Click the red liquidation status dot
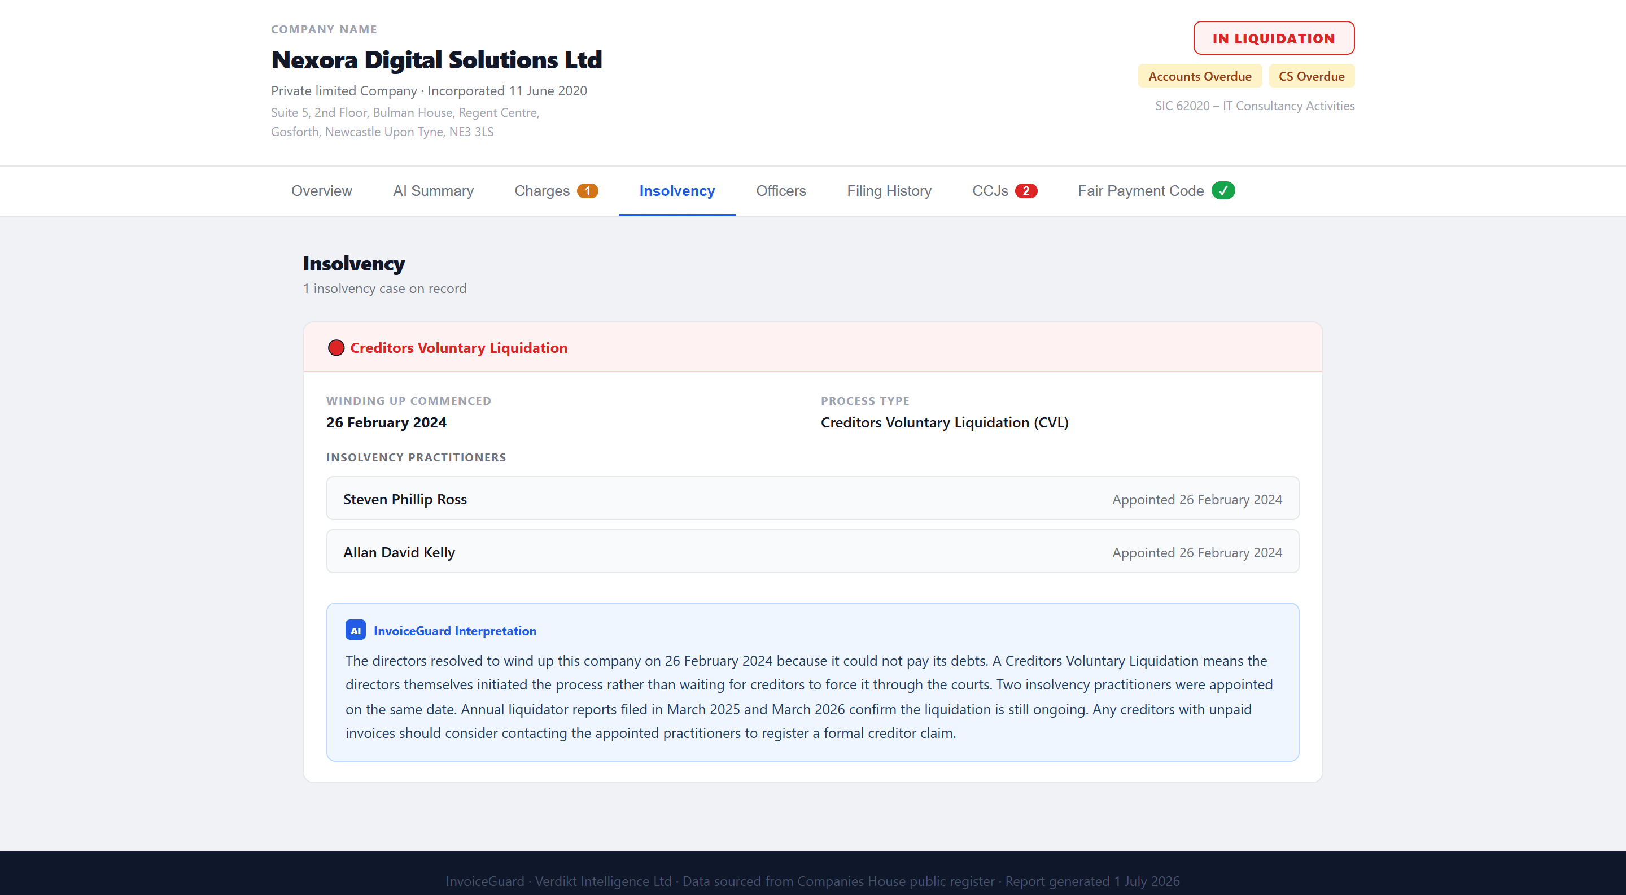The height and width of the screenshot is (895, 1626). [x=336, y=348]
